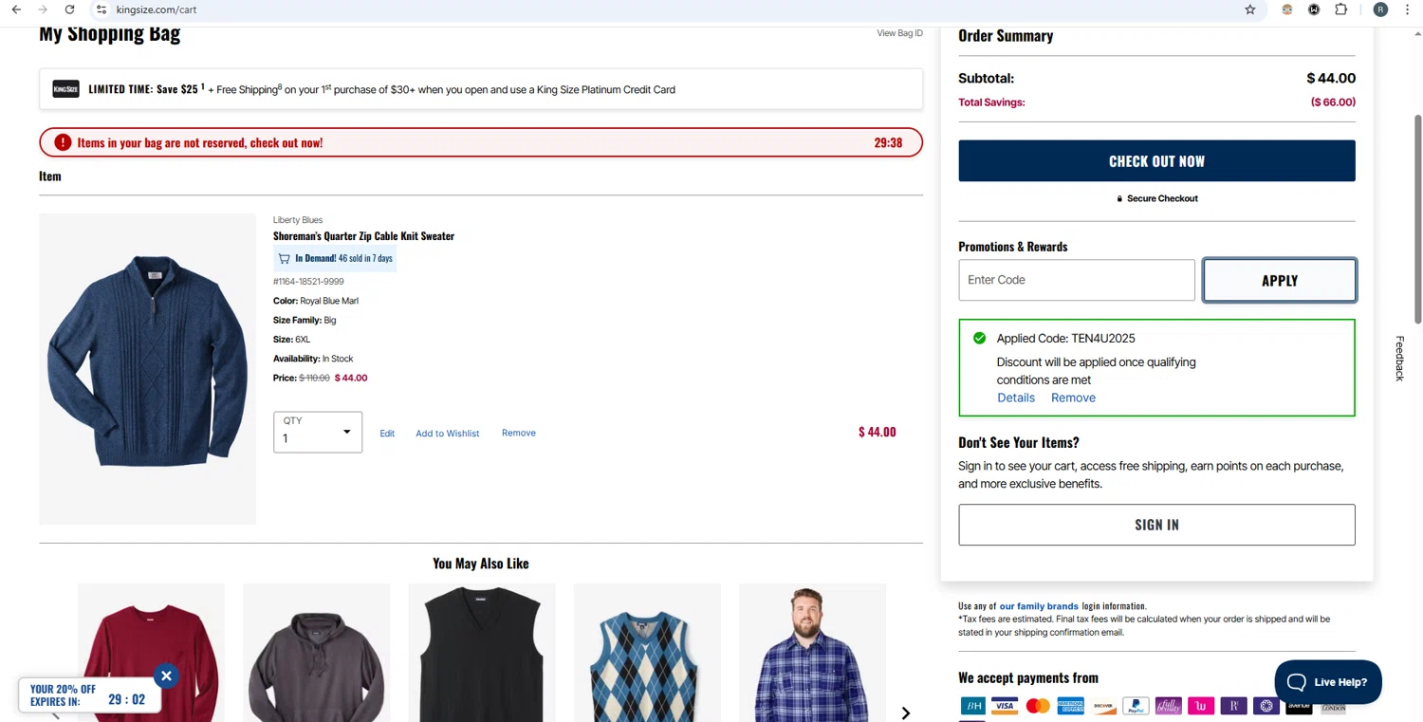This screenshot has width=1423, height=722.
Task: Click the Sign In button
Action: pyautogui.click(x=1156, y=525)
